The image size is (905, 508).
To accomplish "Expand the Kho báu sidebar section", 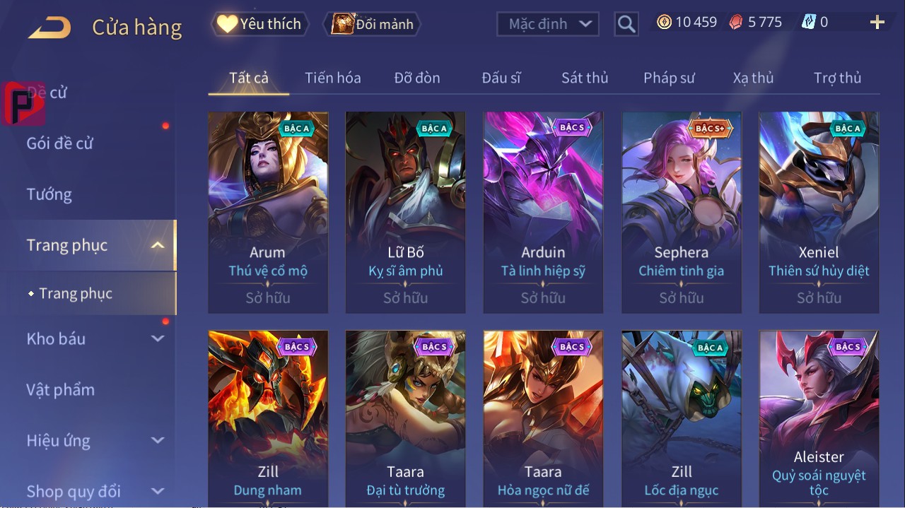I will pyautogui.click(x=158, y=338).
